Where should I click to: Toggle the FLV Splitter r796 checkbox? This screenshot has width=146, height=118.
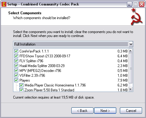coord(16,61)
